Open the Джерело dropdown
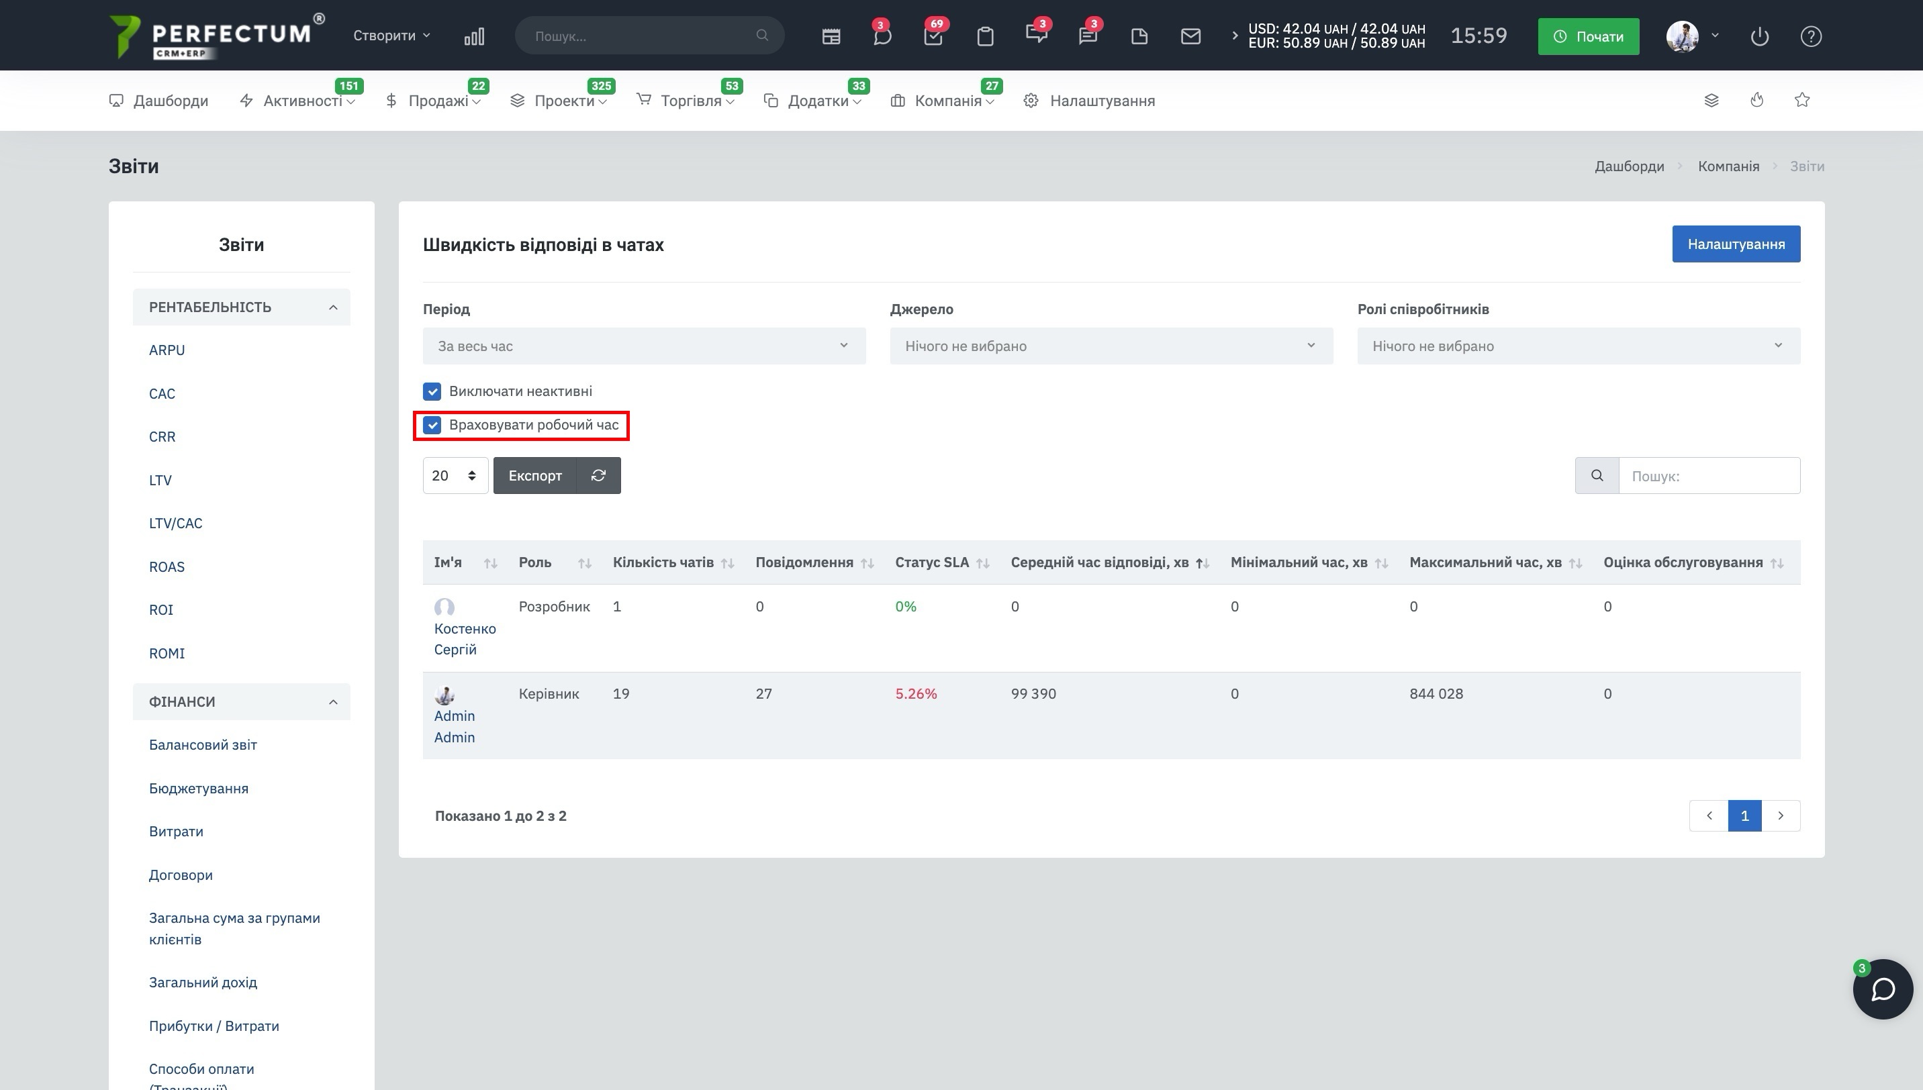The image size is (1923, 1090). (1111, 346)
